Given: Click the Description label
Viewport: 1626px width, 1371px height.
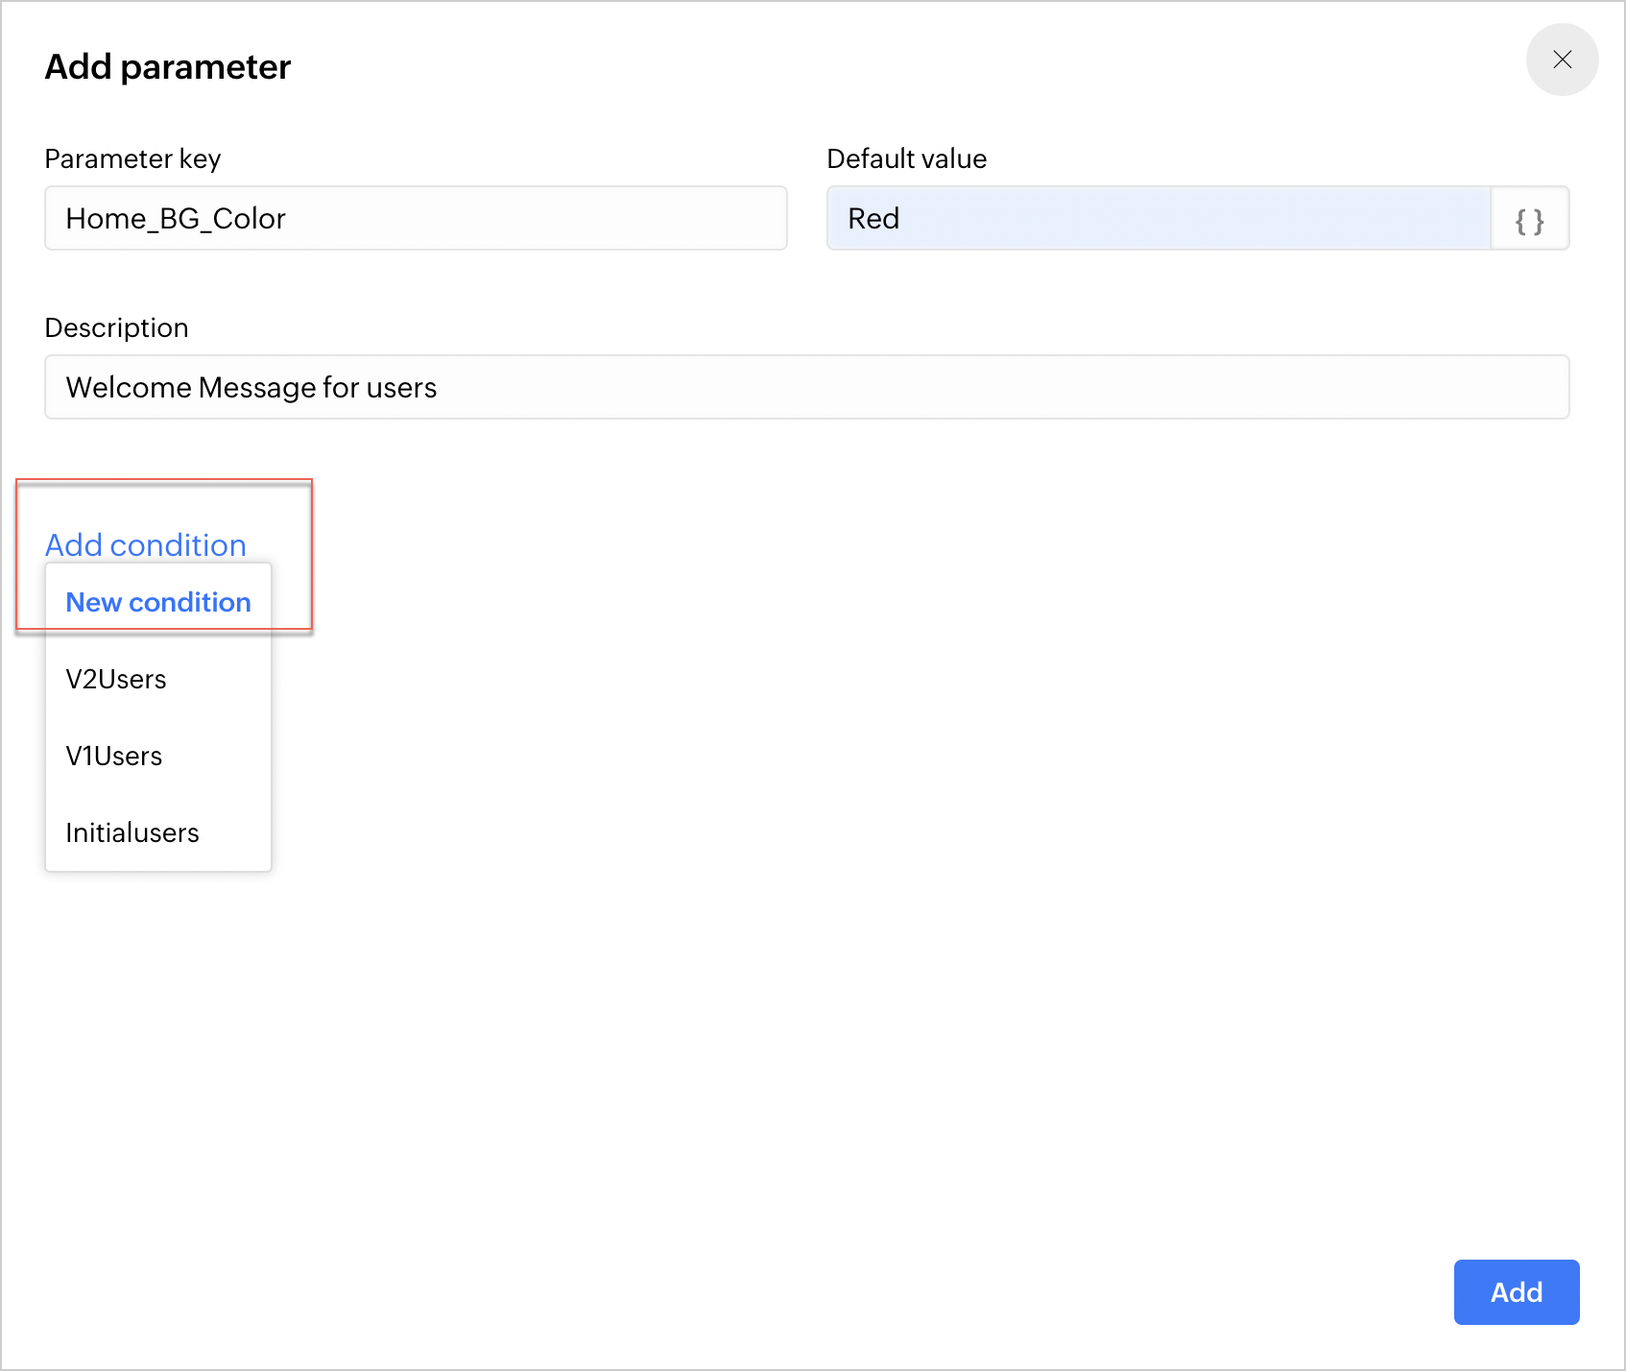Looking at the screenshot, I should point(116,327).
